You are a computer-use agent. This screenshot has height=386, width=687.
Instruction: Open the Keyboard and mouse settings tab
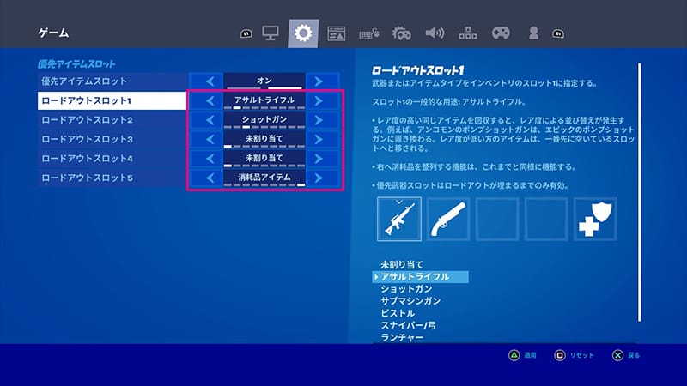coord(369,33)
